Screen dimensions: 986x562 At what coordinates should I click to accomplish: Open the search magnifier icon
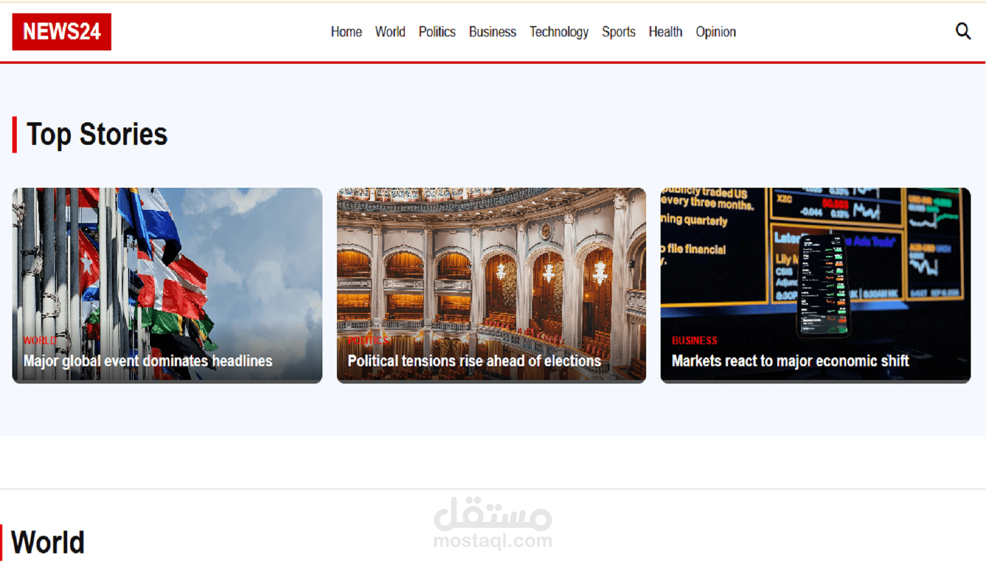click(963, 31)
